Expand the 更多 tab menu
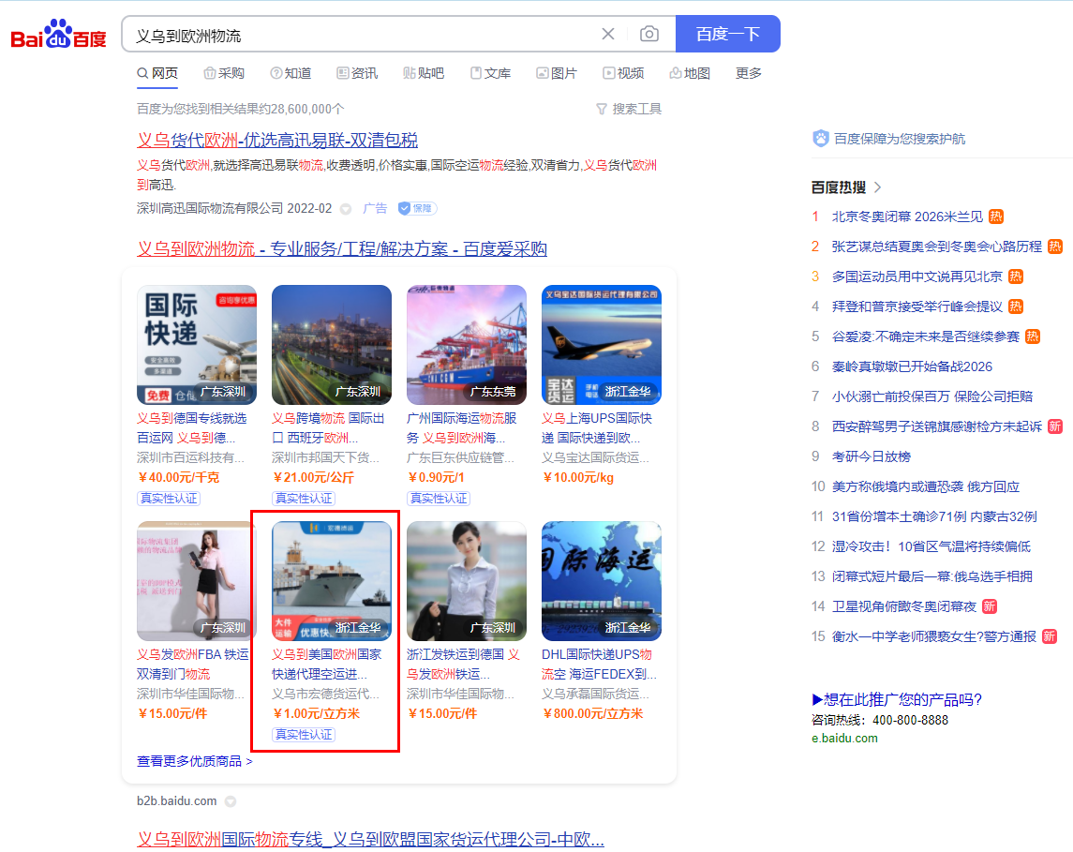Viewport: 1073px width, 852px height. (x=749, y=73)
